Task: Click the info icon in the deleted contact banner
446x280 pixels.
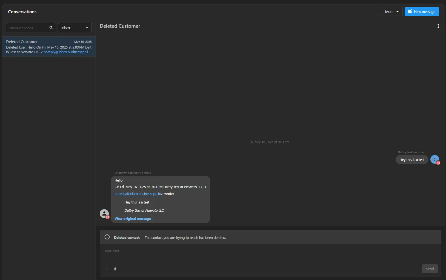Action: [x=107, y=237]
